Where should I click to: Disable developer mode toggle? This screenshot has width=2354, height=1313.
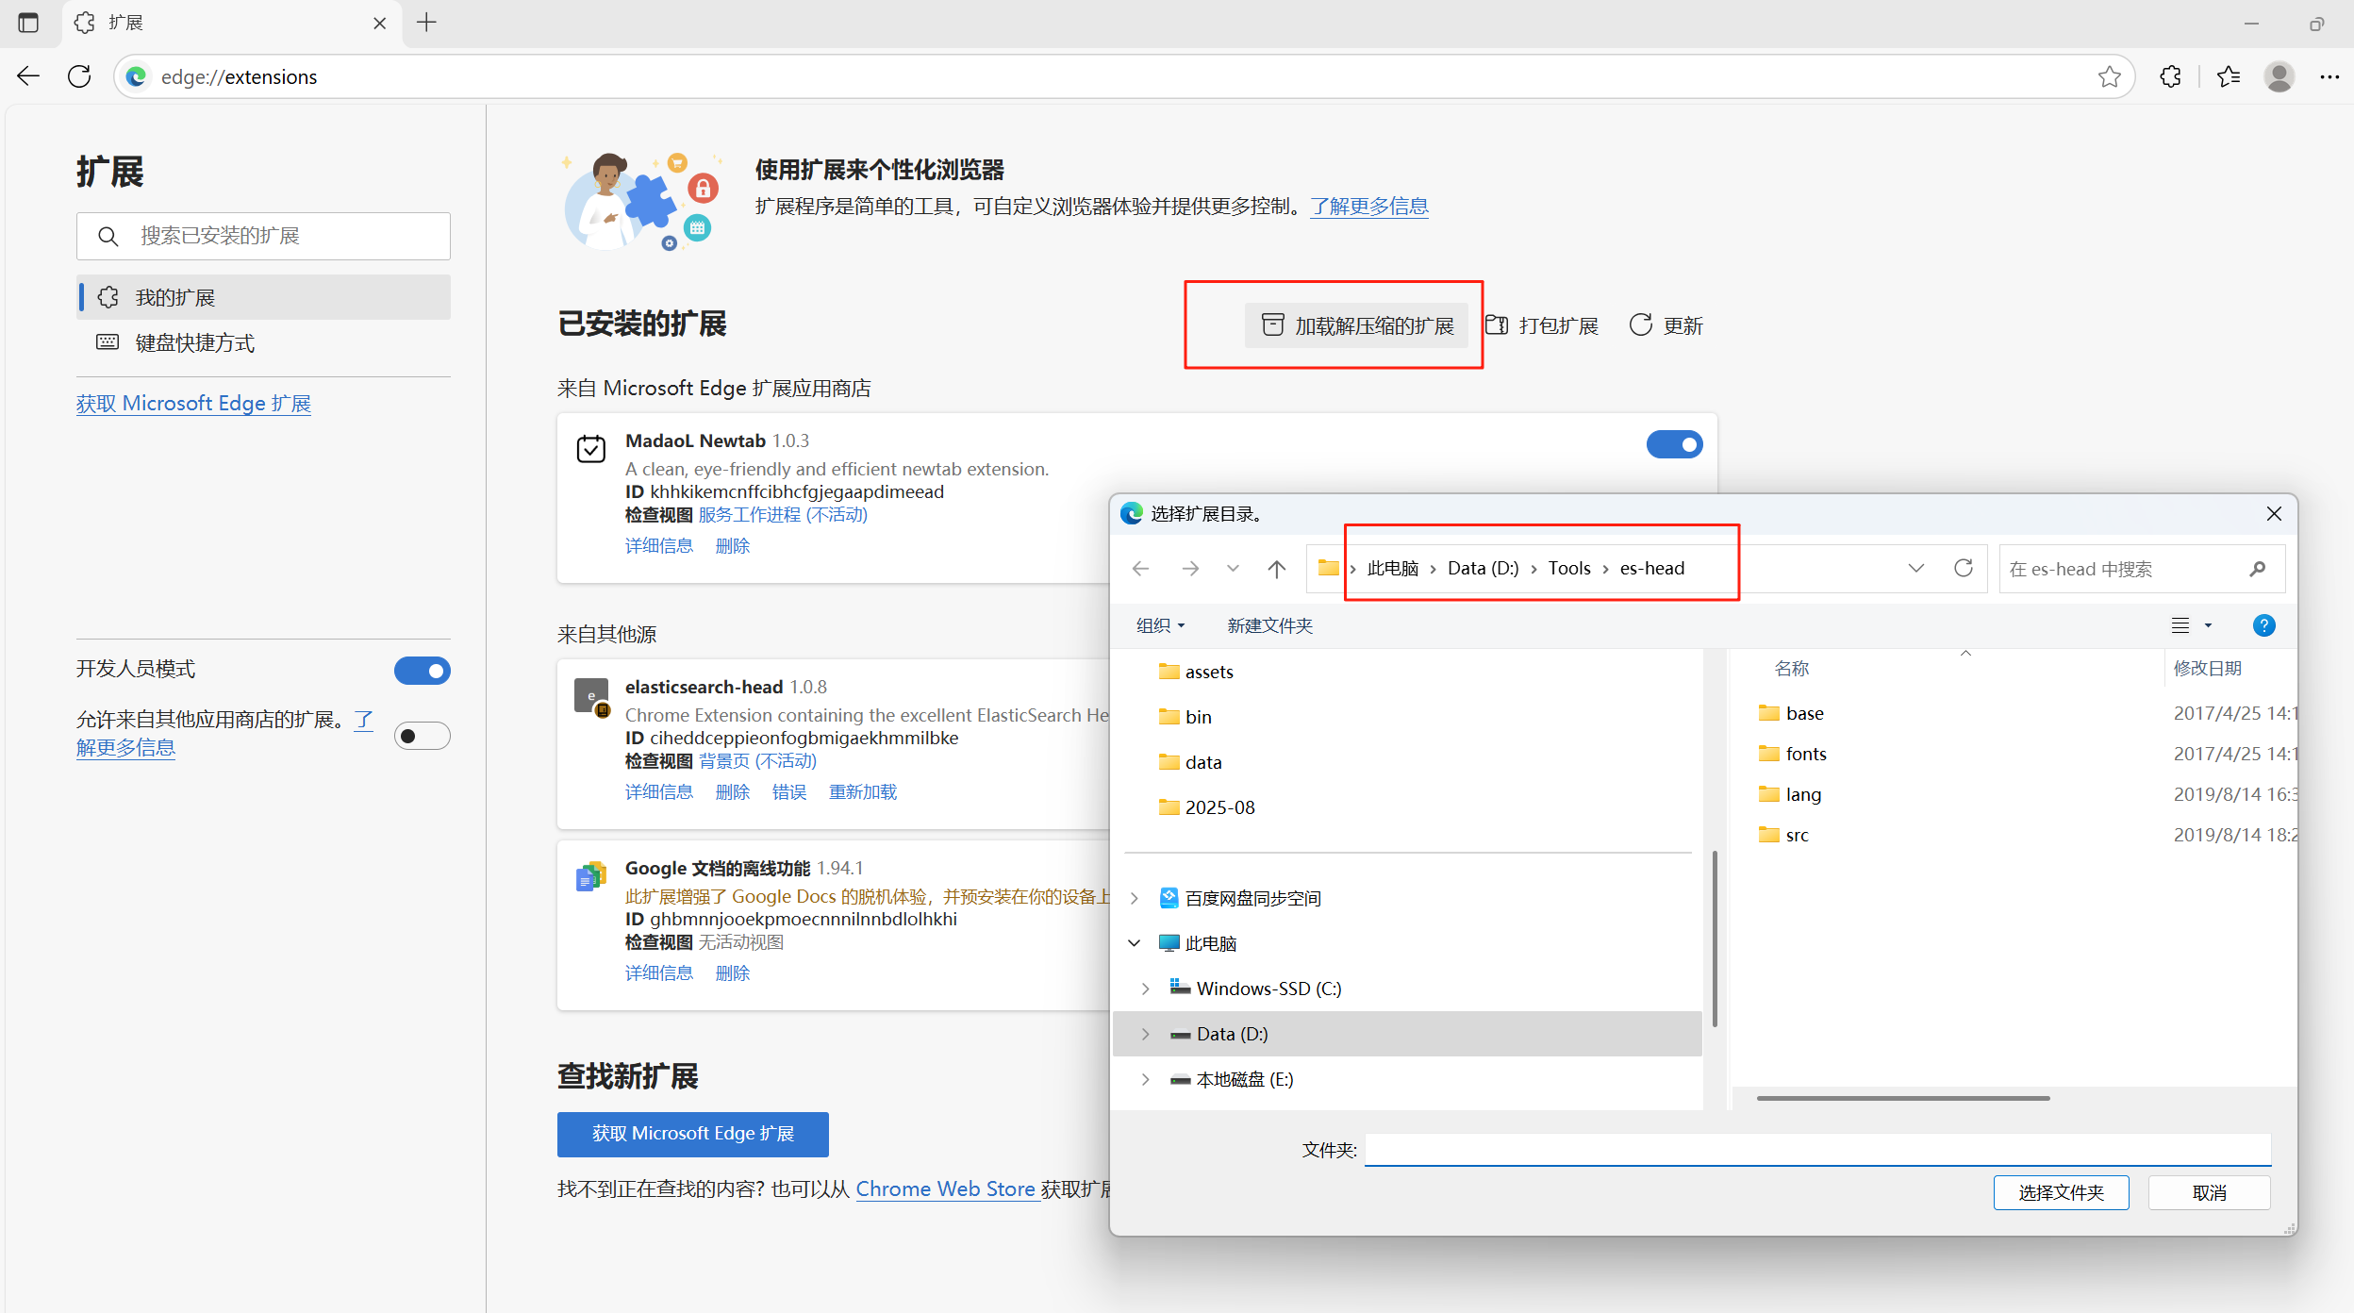pyautogui.click(x=422, y=671)
